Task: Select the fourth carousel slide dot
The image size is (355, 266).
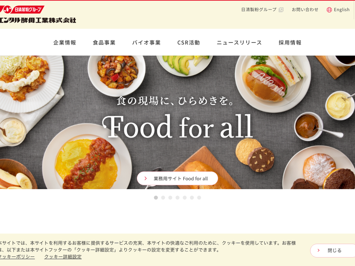Action: click(177, 197)
